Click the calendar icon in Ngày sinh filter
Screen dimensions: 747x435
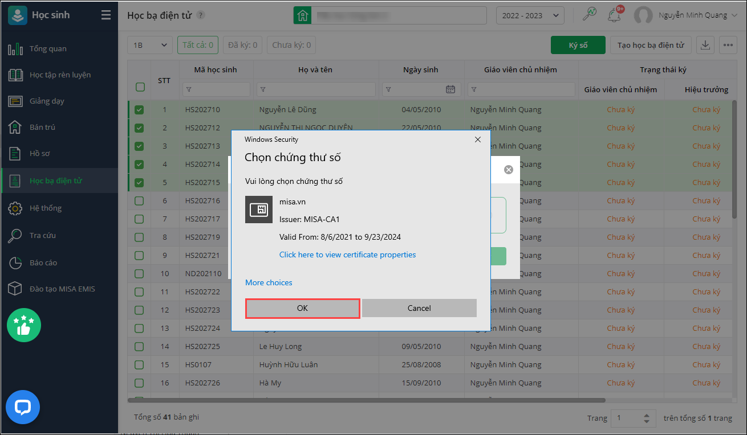(450, 89)
